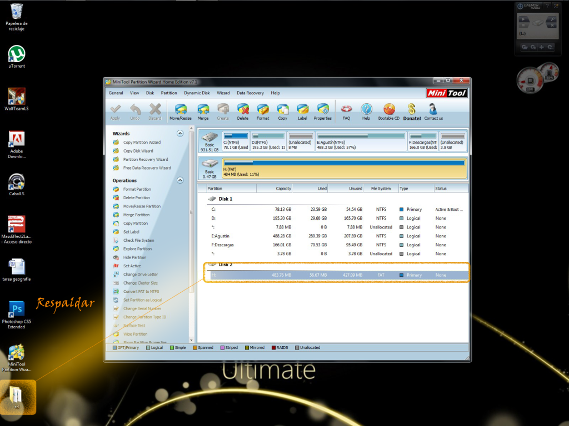Click the Undo toolbar icon

(135, 111)
